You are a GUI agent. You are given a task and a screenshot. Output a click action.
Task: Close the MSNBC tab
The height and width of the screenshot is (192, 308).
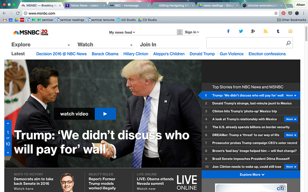tap(60, 5)
